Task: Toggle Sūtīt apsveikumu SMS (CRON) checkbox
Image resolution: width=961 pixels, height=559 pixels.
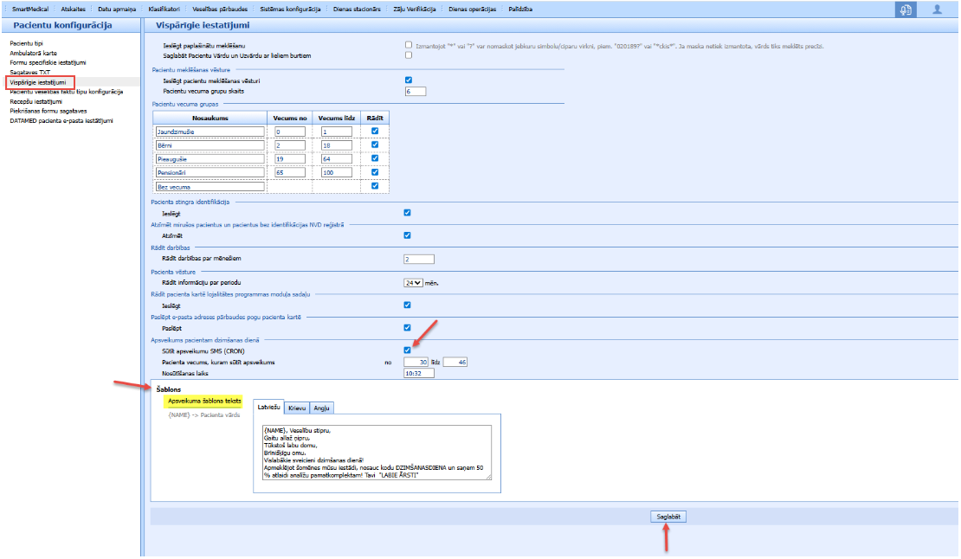Action: pos(408,350)
